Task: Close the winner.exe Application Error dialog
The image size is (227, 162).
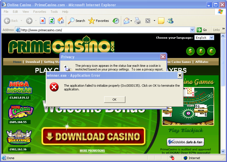Action: (180, 75)
